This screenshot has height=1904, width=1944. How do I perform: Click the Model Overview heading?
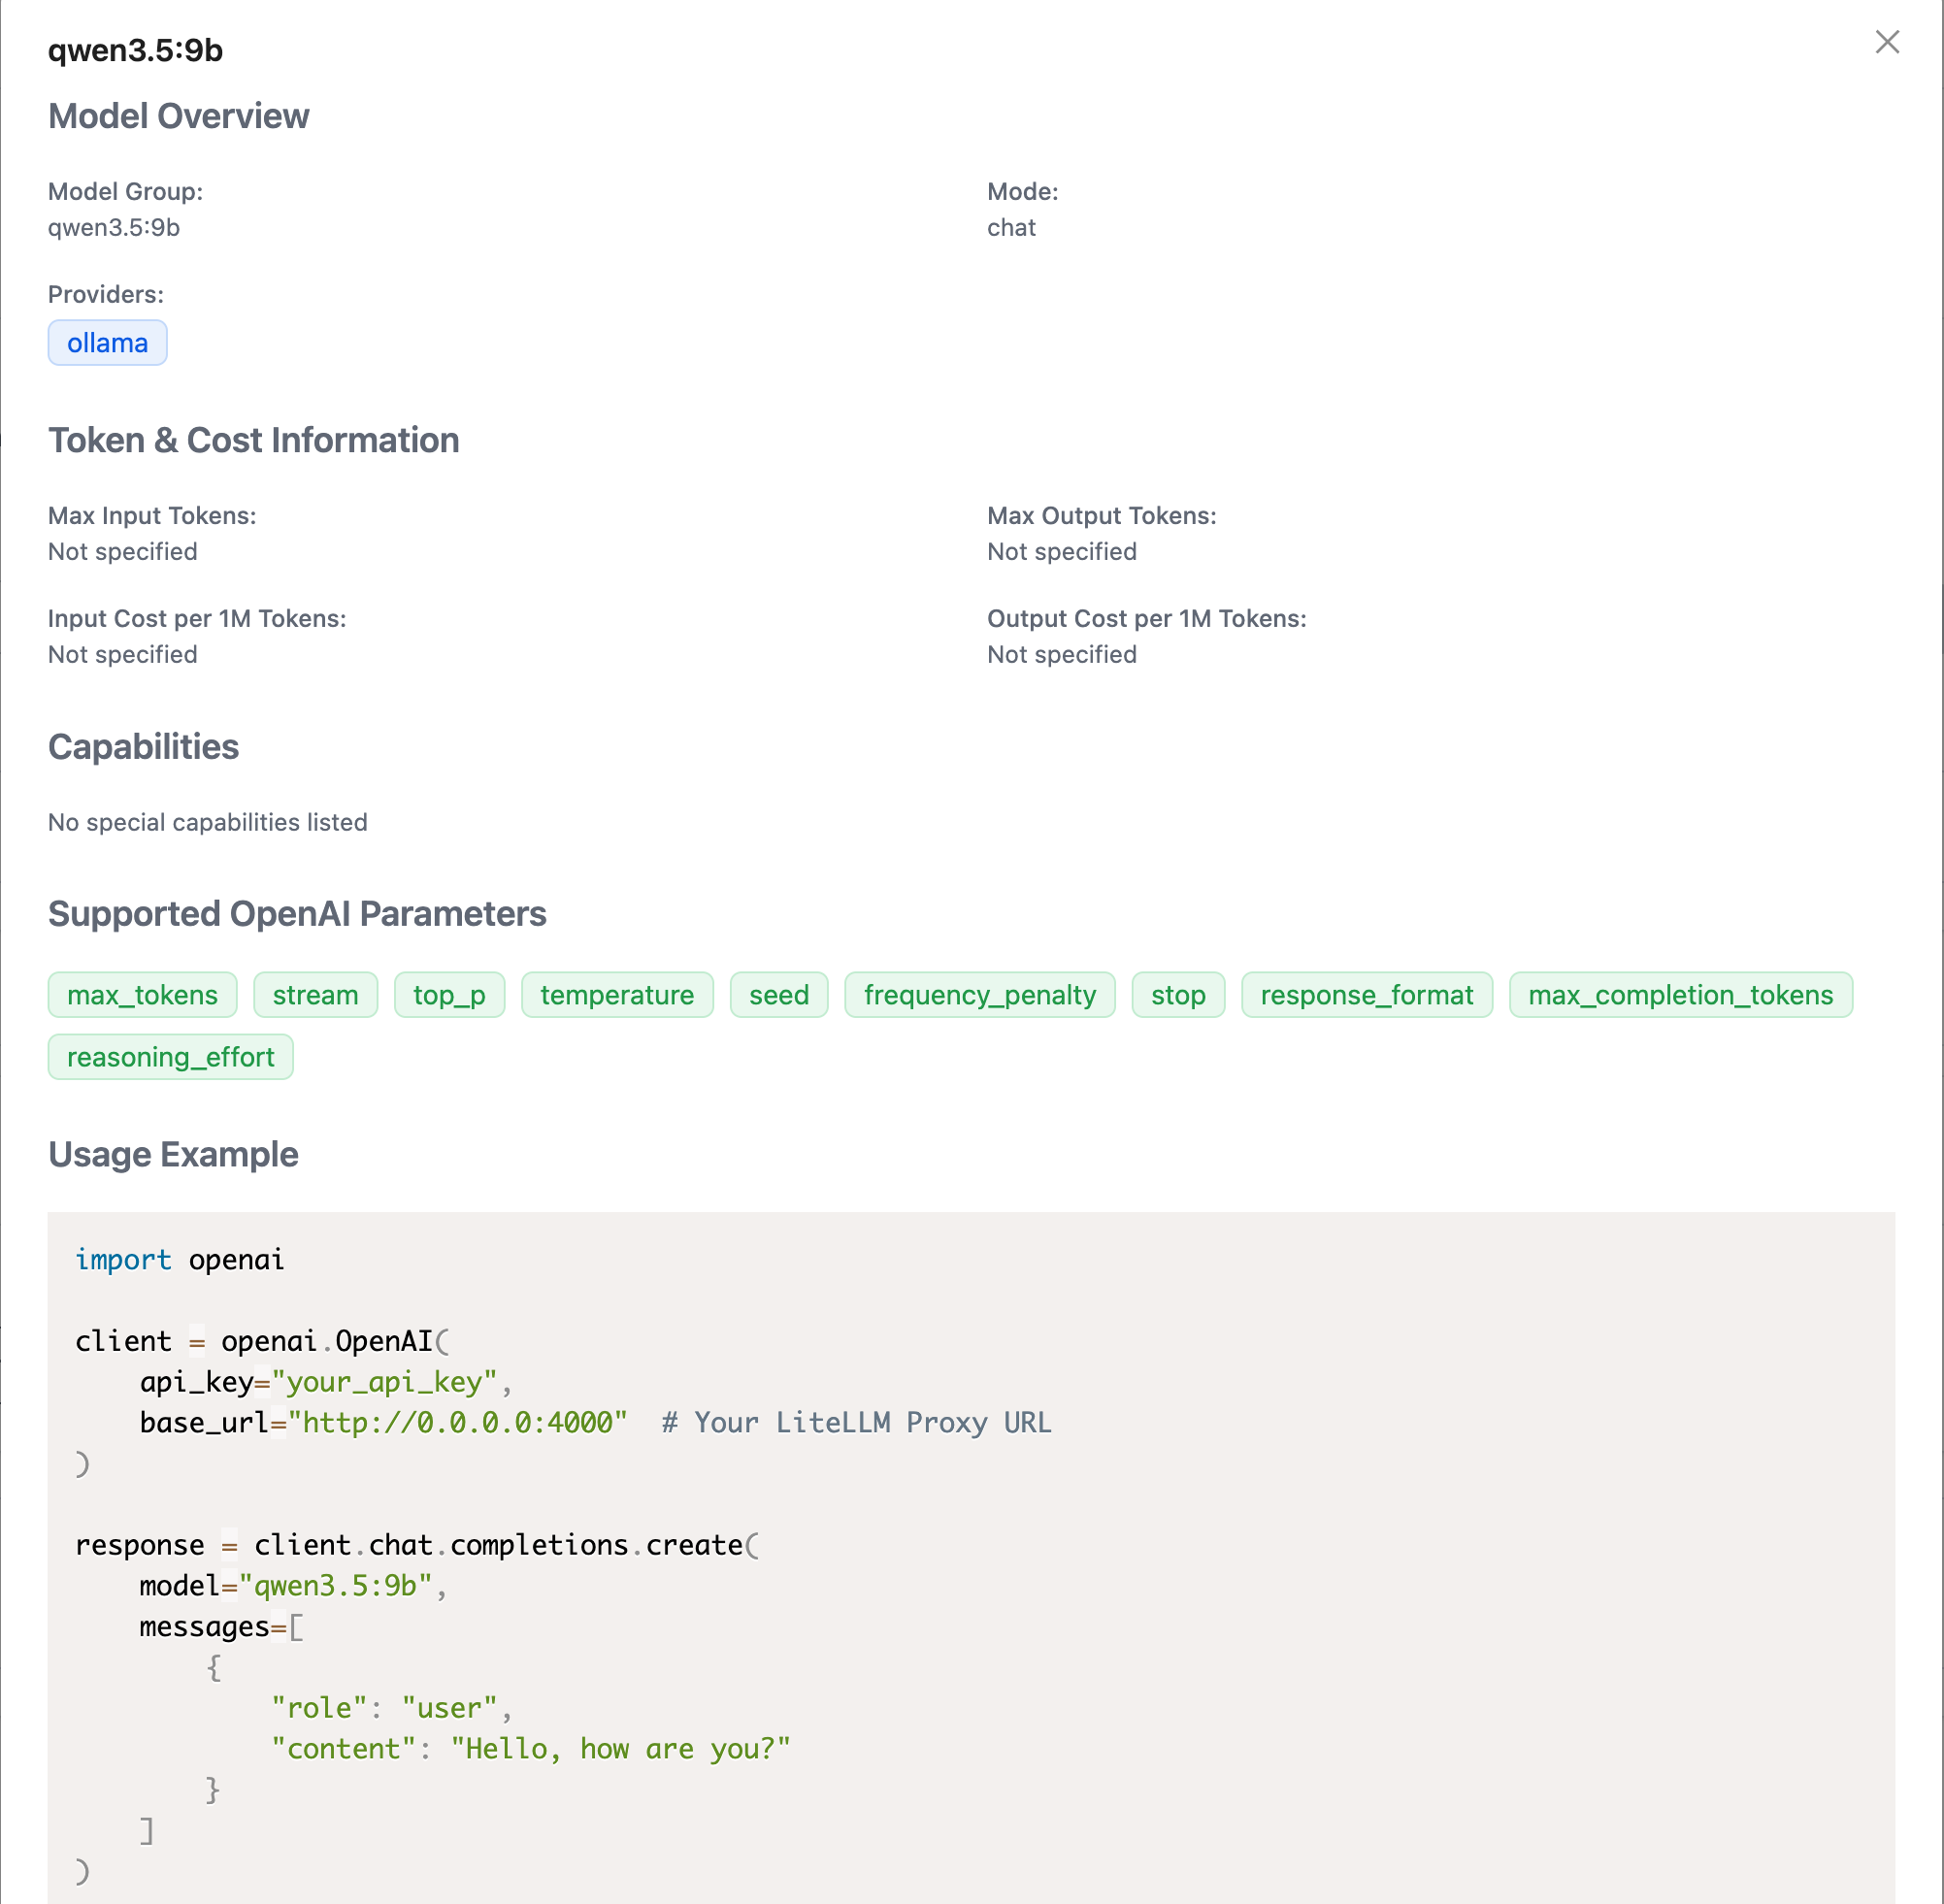[x=178, y=116]
